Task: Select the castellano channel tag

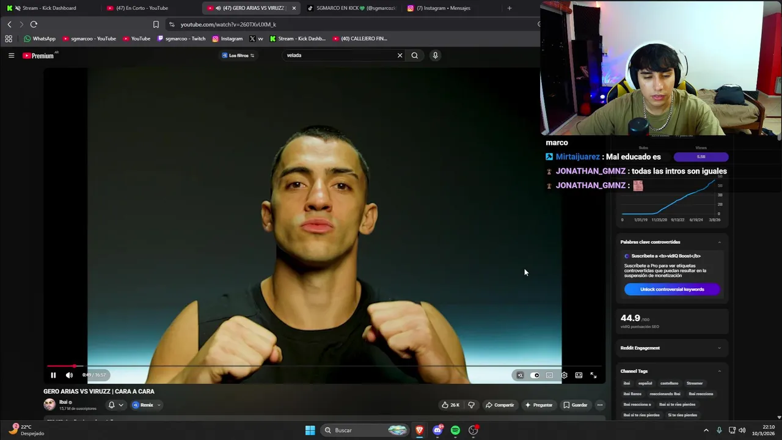Action: [669, 383]
